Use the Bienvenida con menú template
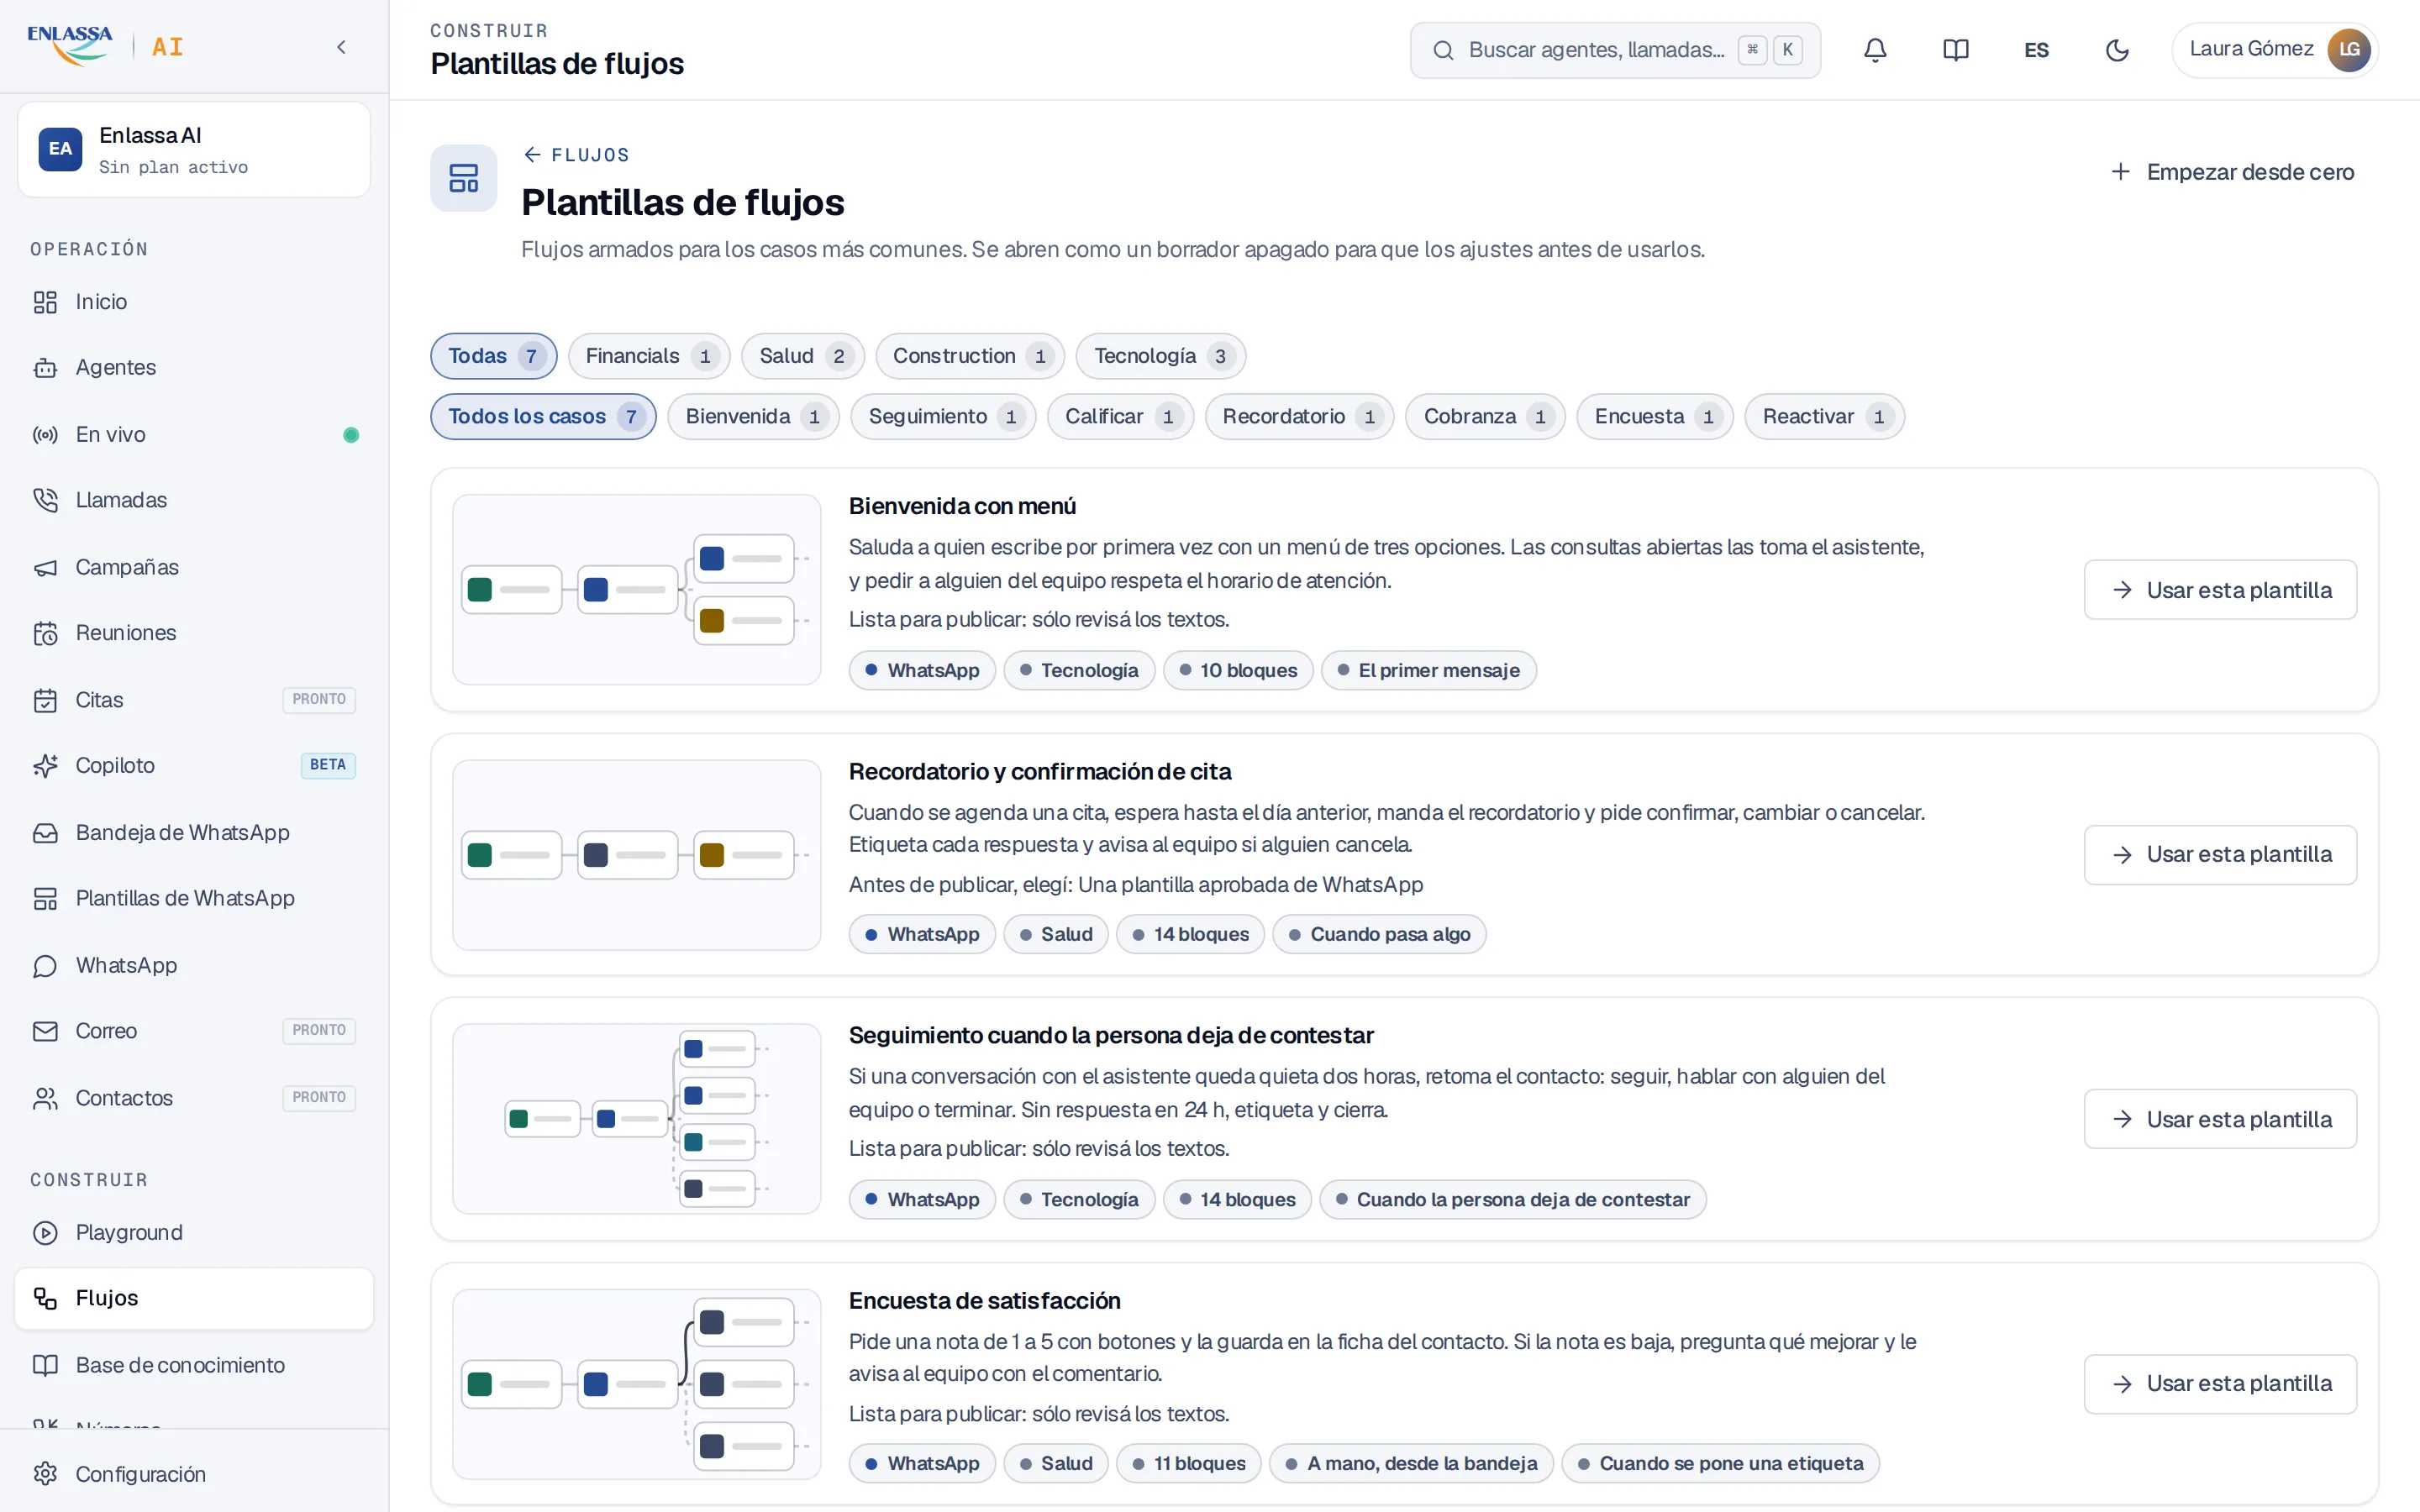The height and width of the screenshot is (1512, 2420). [x=2220, y=590]
